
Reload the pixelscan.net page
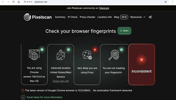coord(13,2)
